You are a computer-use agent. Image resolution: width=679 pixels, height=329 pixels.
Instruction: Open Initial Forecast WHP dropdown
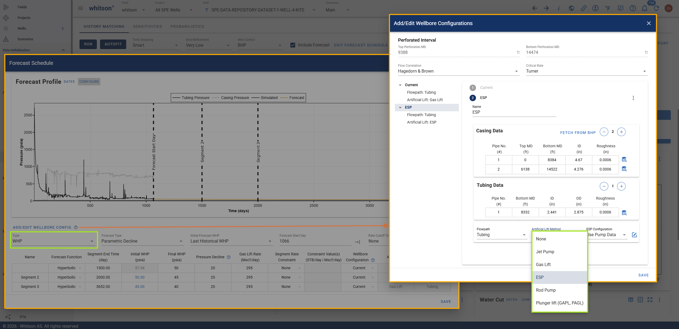coord(231,241)
